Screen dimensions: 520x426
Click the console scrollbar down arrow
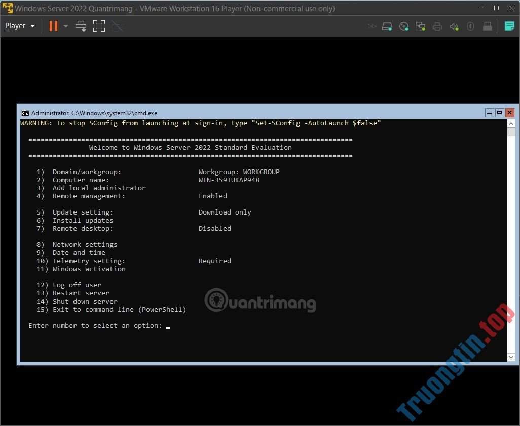click(511, 357)
